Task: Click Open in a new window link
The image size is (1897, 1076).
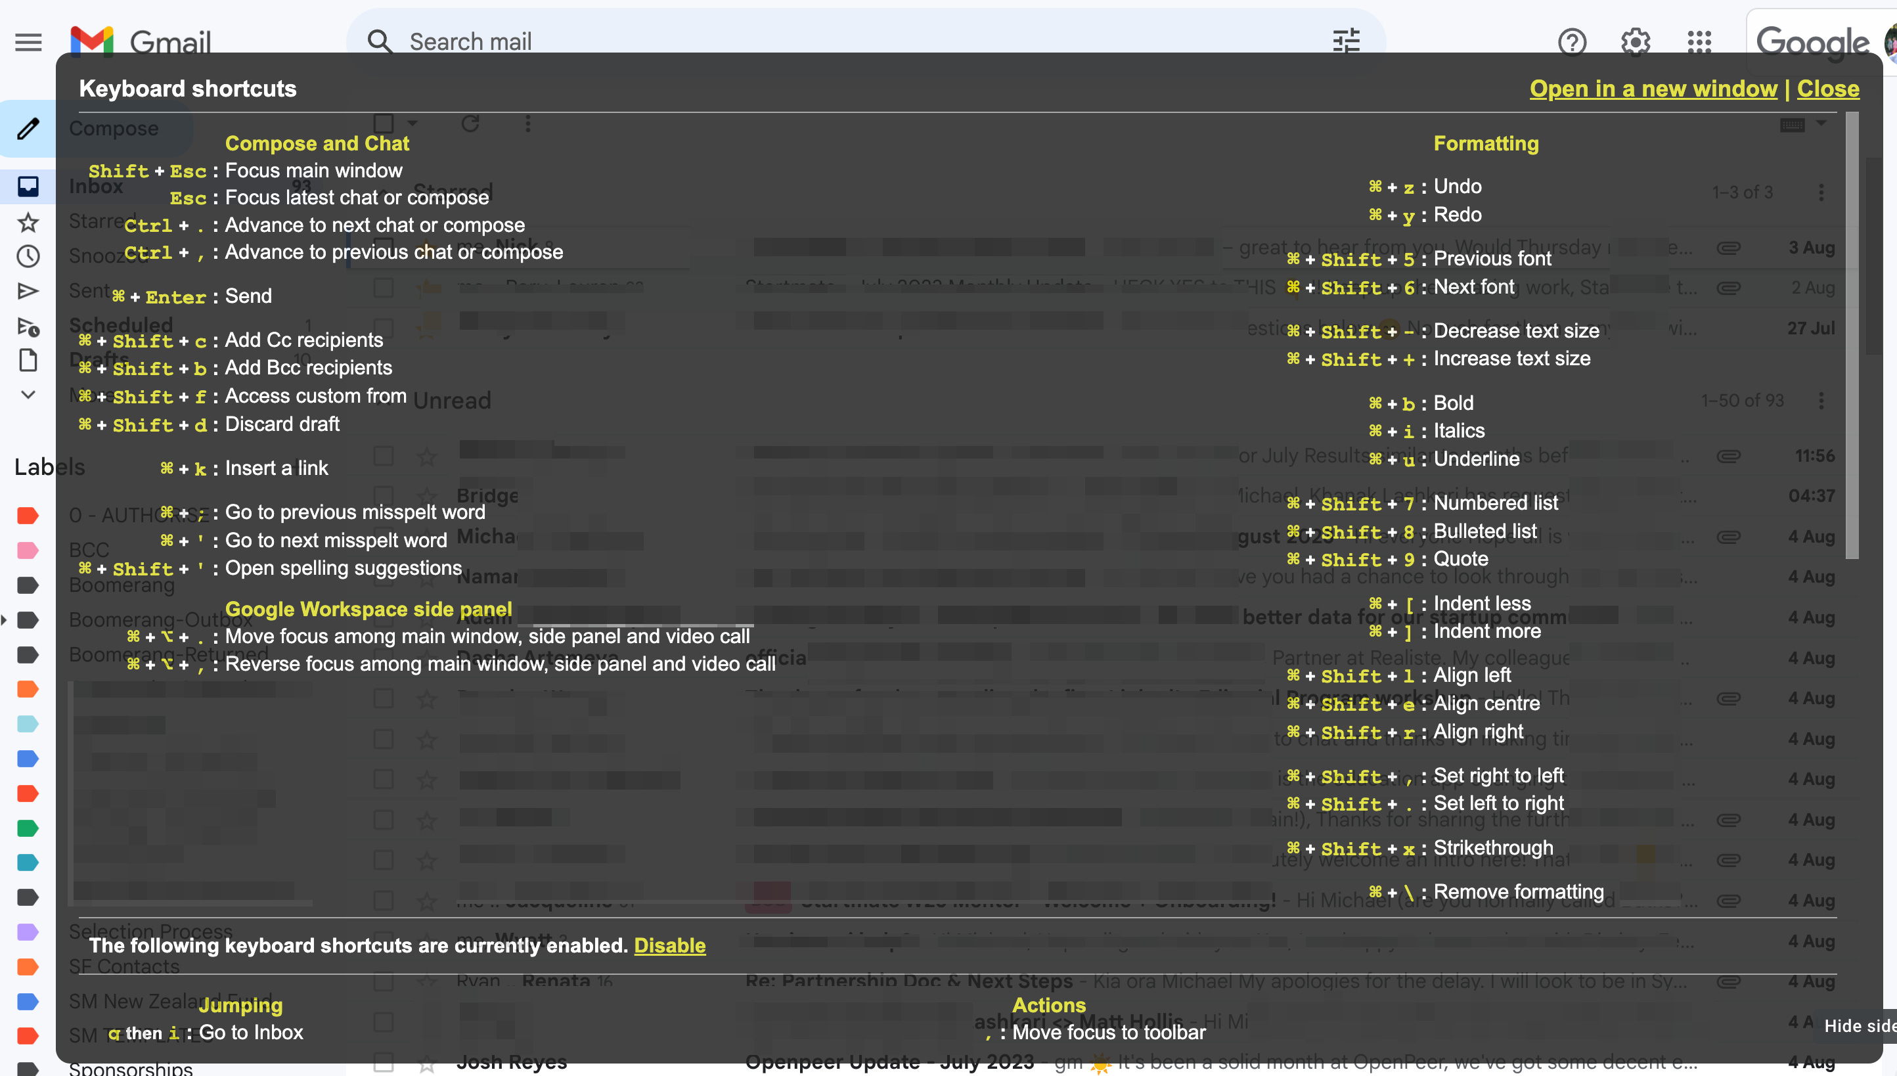Action: [x=1653, y=89]
